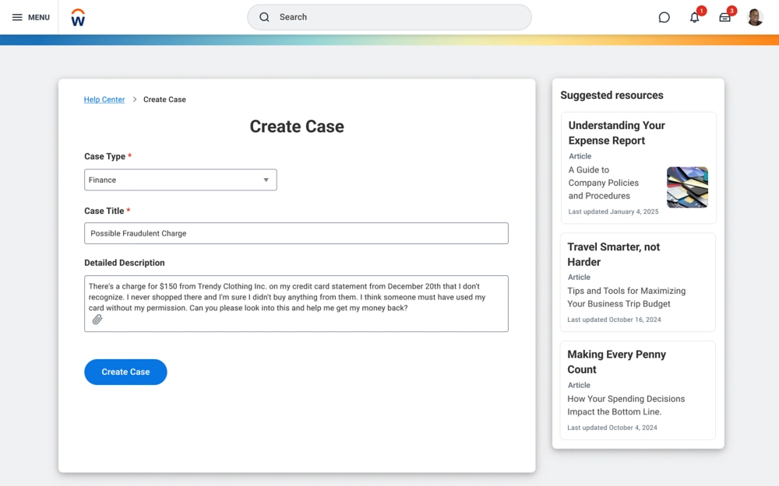Image resolution: width=779 pixels, height=486 pixels.
Task: Click the MENU label text
Action: (x=39, y=17)
